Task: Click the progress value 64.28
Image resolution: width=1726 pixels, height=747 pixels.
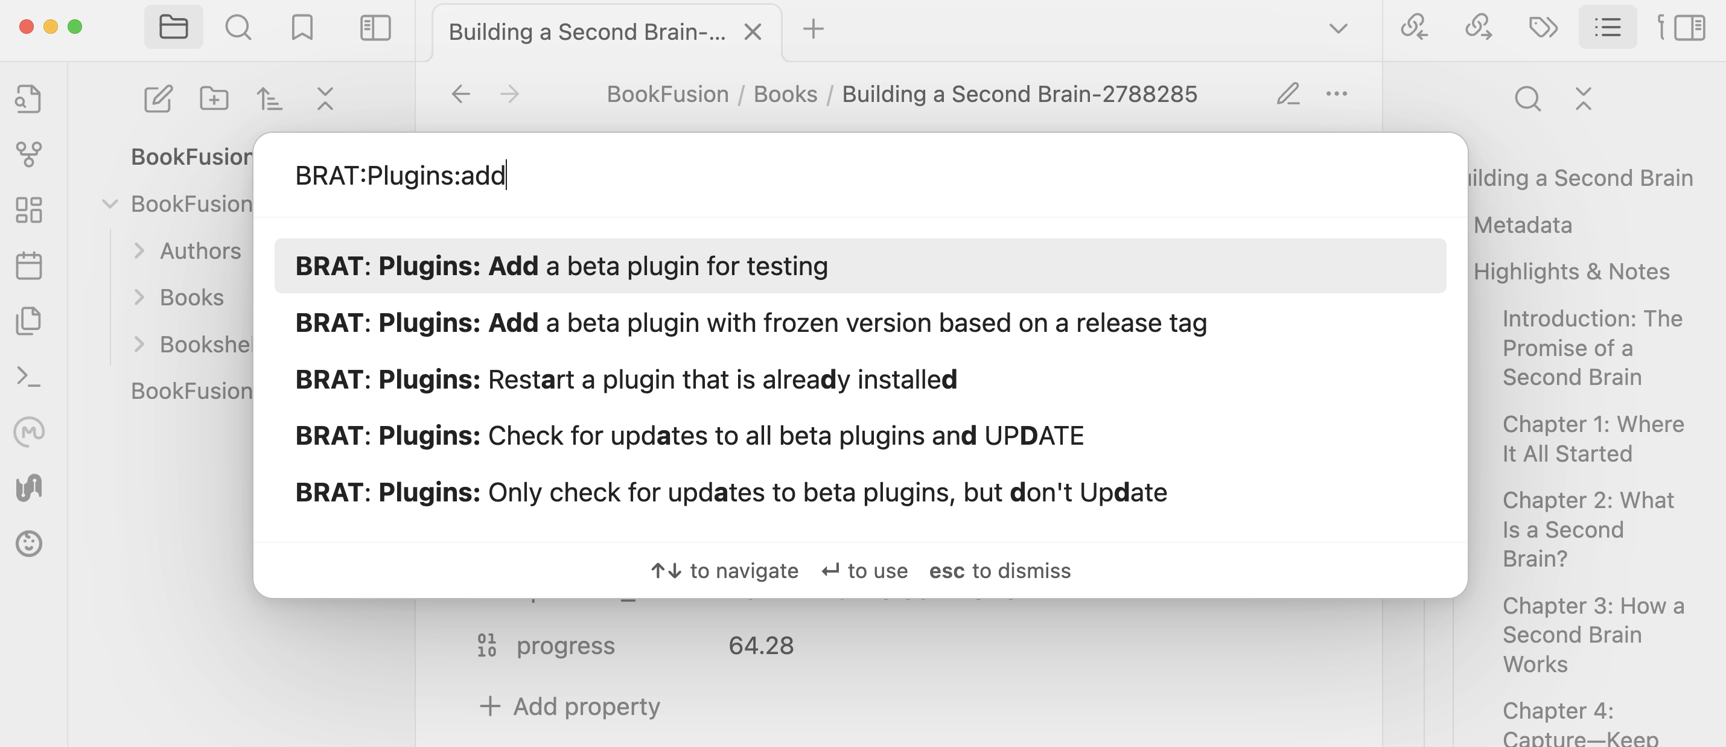Action: pyautogui.click(x=761, y=645)
